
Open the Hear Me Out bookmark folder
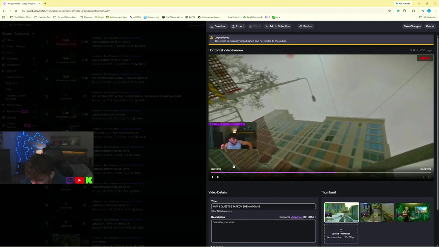tap(43, 17)
